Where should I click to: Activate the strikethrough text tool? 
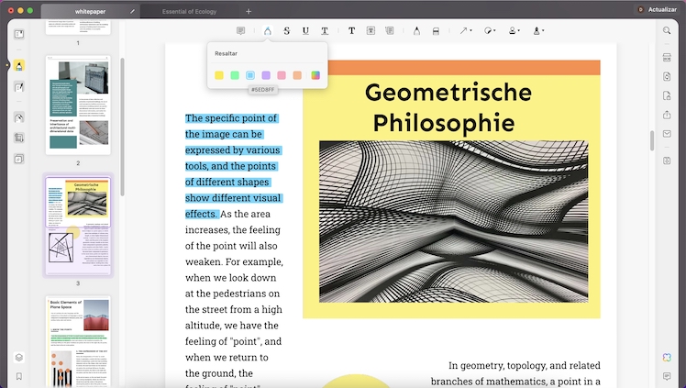point(286,30)
